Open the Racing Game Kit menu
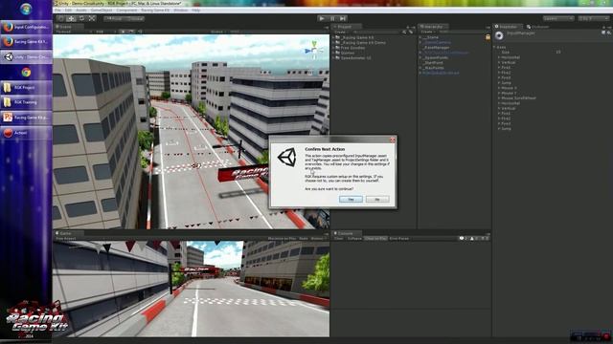 click(x=155, y=11)
